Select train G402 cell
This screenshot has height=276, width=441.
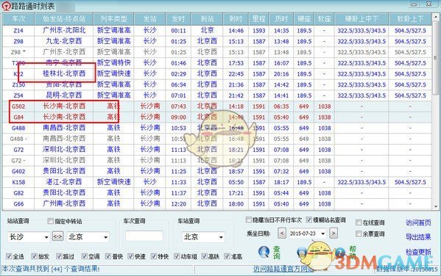18,171
